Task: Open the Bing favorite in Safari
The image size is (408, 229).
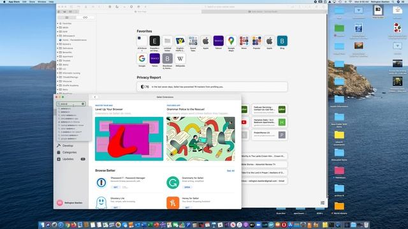Action: pyautogui.click(x=282, y=41)
